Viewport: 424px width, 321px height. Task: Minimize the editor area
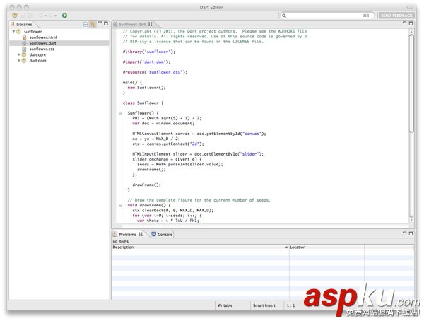[404, 23]
